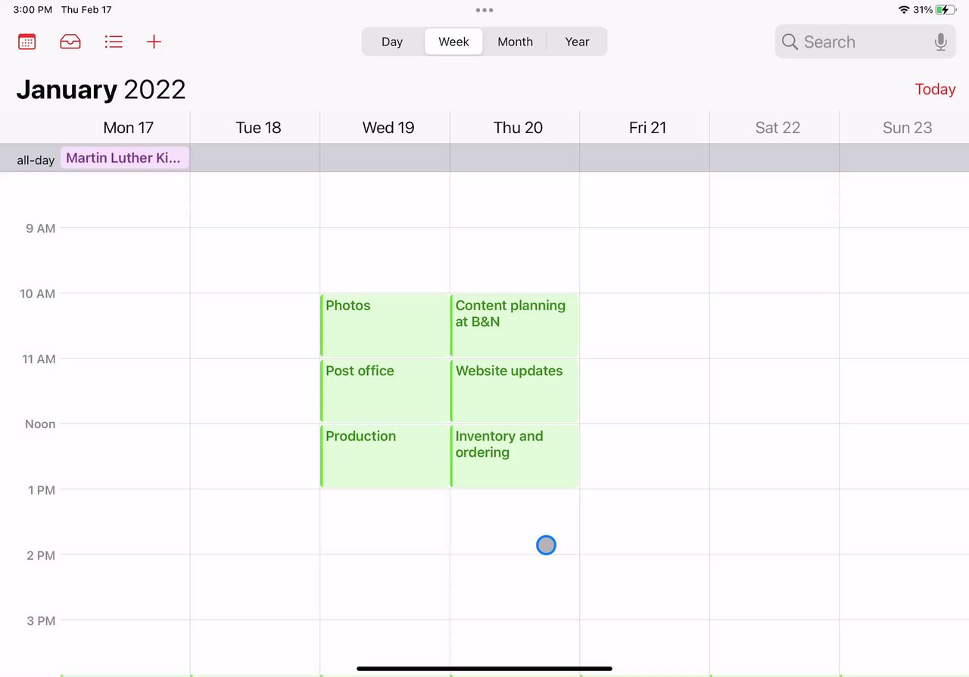This screenshot has width=969, height=677.
Task: Tap the plus icon to add event
Action: point(154,42)
